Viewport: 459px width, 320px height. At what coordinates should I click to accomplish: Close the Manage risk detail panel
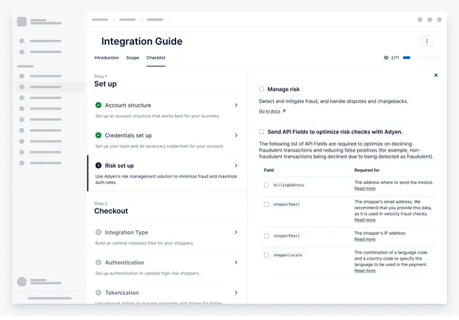click(436, 75)
